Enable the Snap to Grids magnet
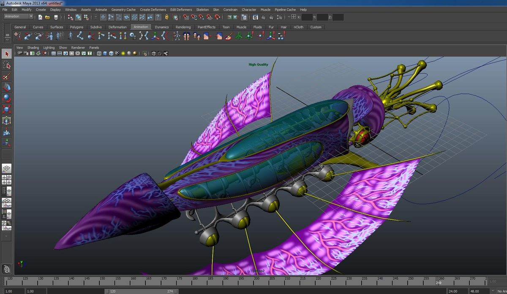507x294 pixels. click(x=185, y=17)
